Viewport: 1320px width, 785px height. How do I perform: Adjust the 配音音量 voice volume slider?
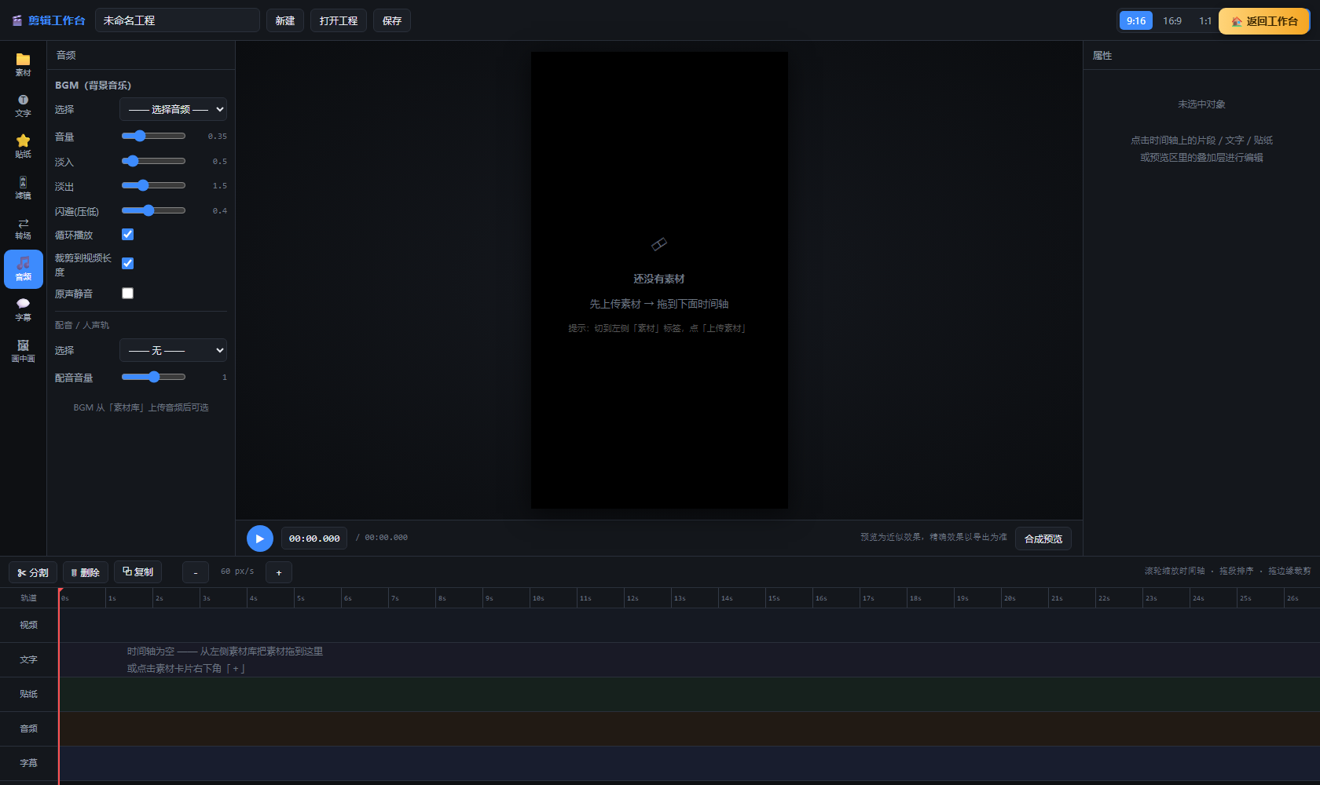click(x=153, y=377)
